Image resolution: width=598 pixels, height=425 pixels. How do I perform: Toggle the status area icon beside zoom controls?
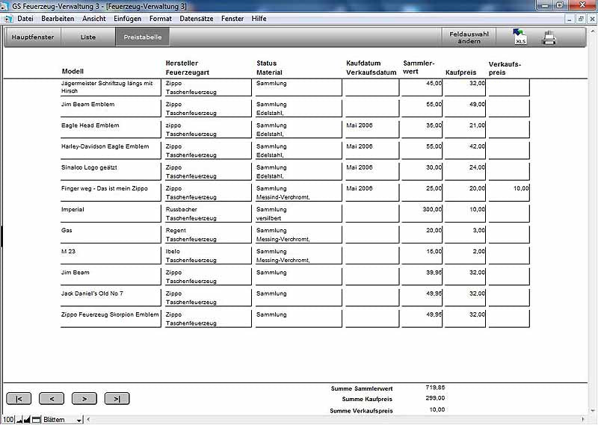tap(36, 420)
